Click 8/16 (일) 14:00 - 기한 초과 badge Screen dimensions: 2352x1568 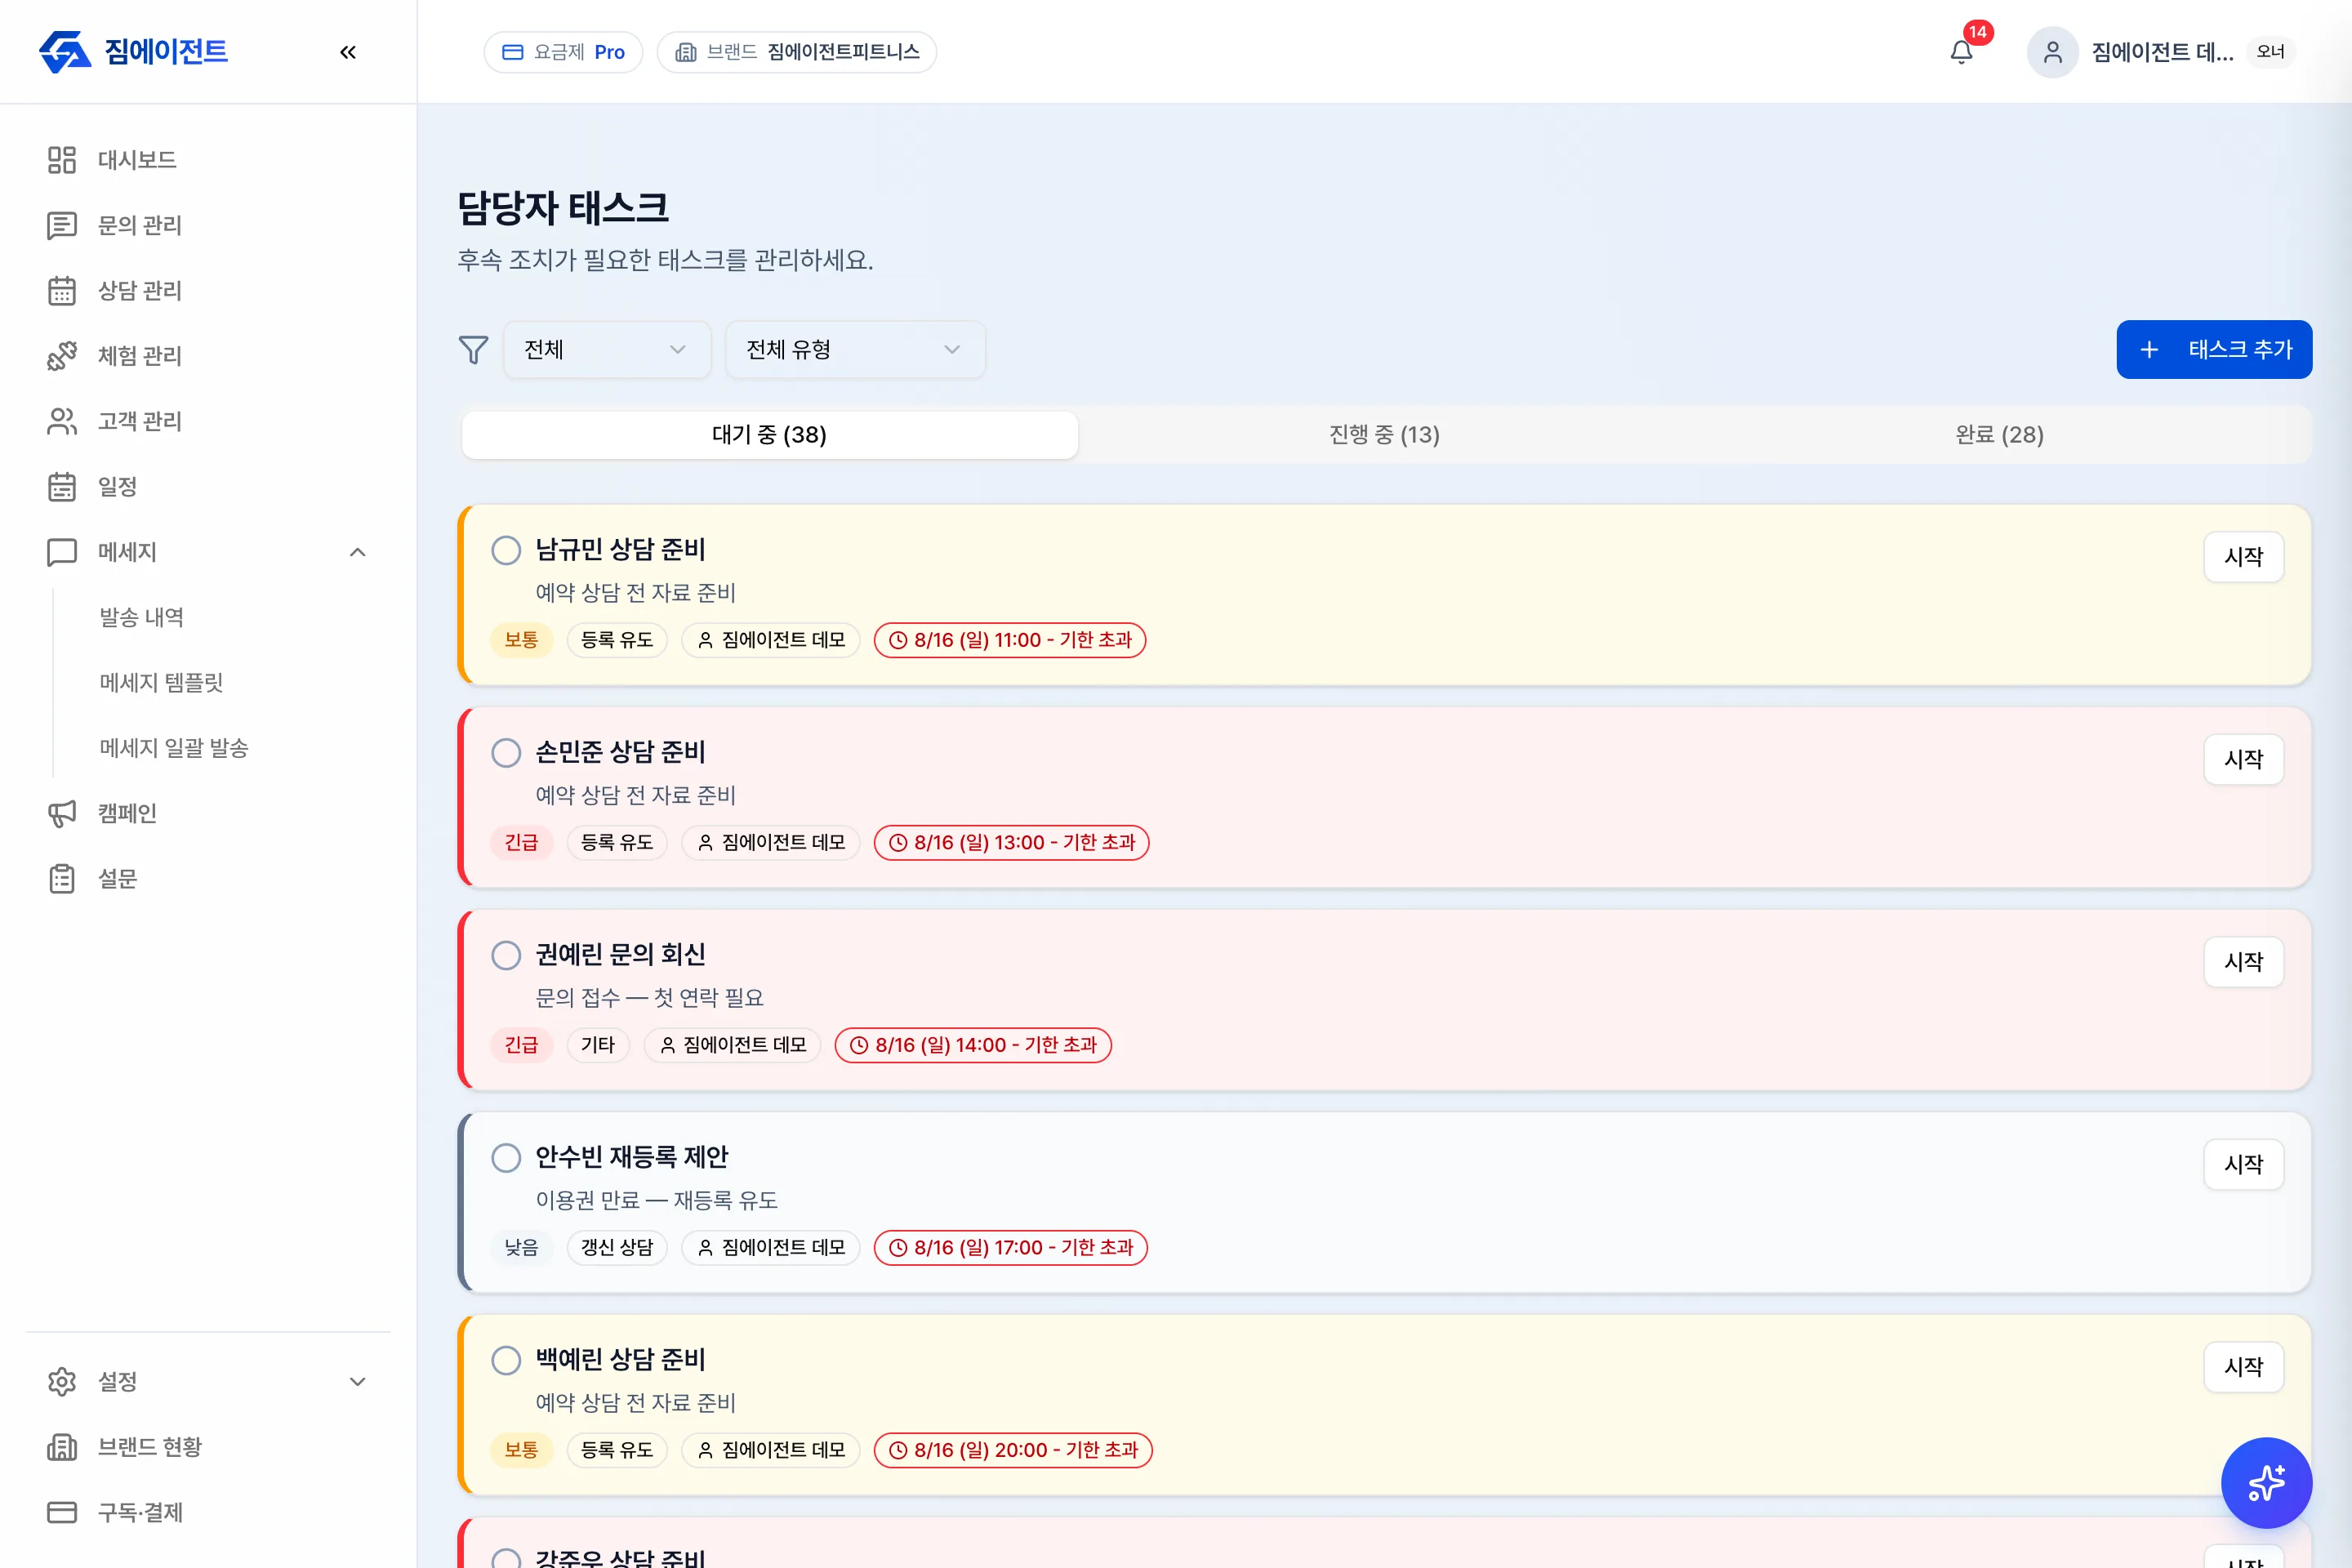tap(973, 1045)
